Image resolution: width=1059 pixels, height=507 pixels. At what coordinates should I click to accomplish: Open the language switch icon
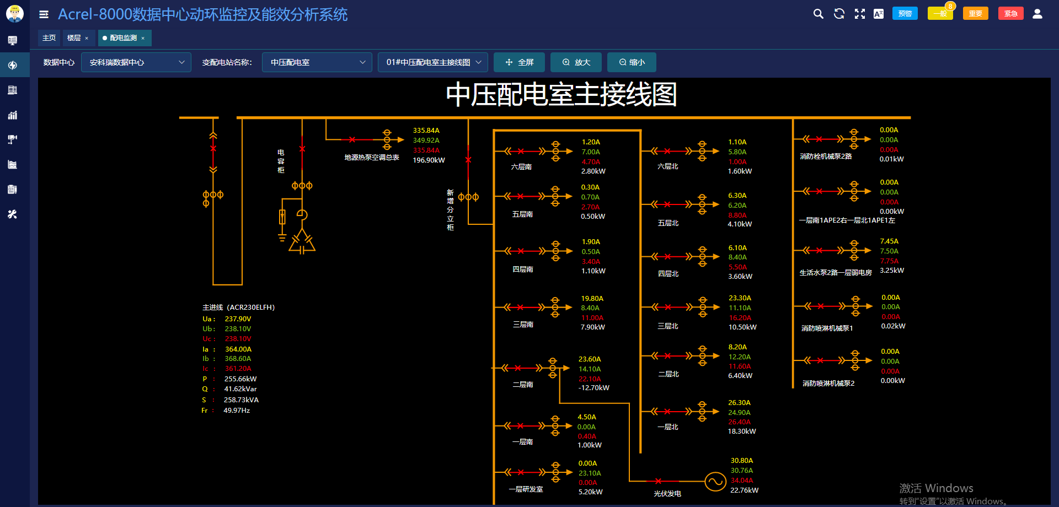point(879,14)
